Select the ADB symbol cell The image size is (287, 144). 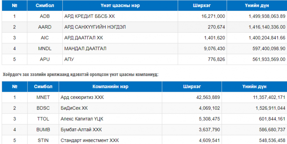45,16
